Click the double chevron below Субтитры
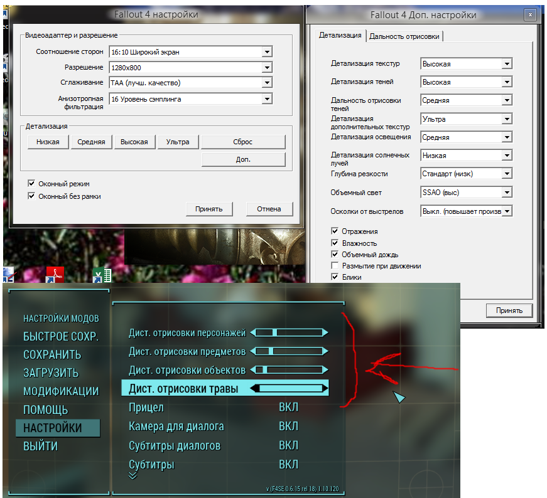 click(x=133, y=476)
